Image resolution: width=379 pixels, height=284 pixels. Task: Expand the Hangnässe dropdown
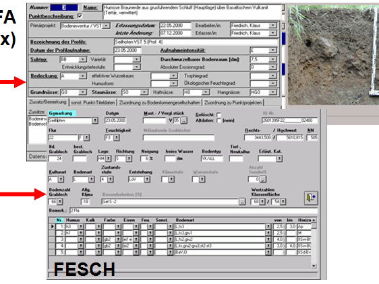tap(273, 92)
